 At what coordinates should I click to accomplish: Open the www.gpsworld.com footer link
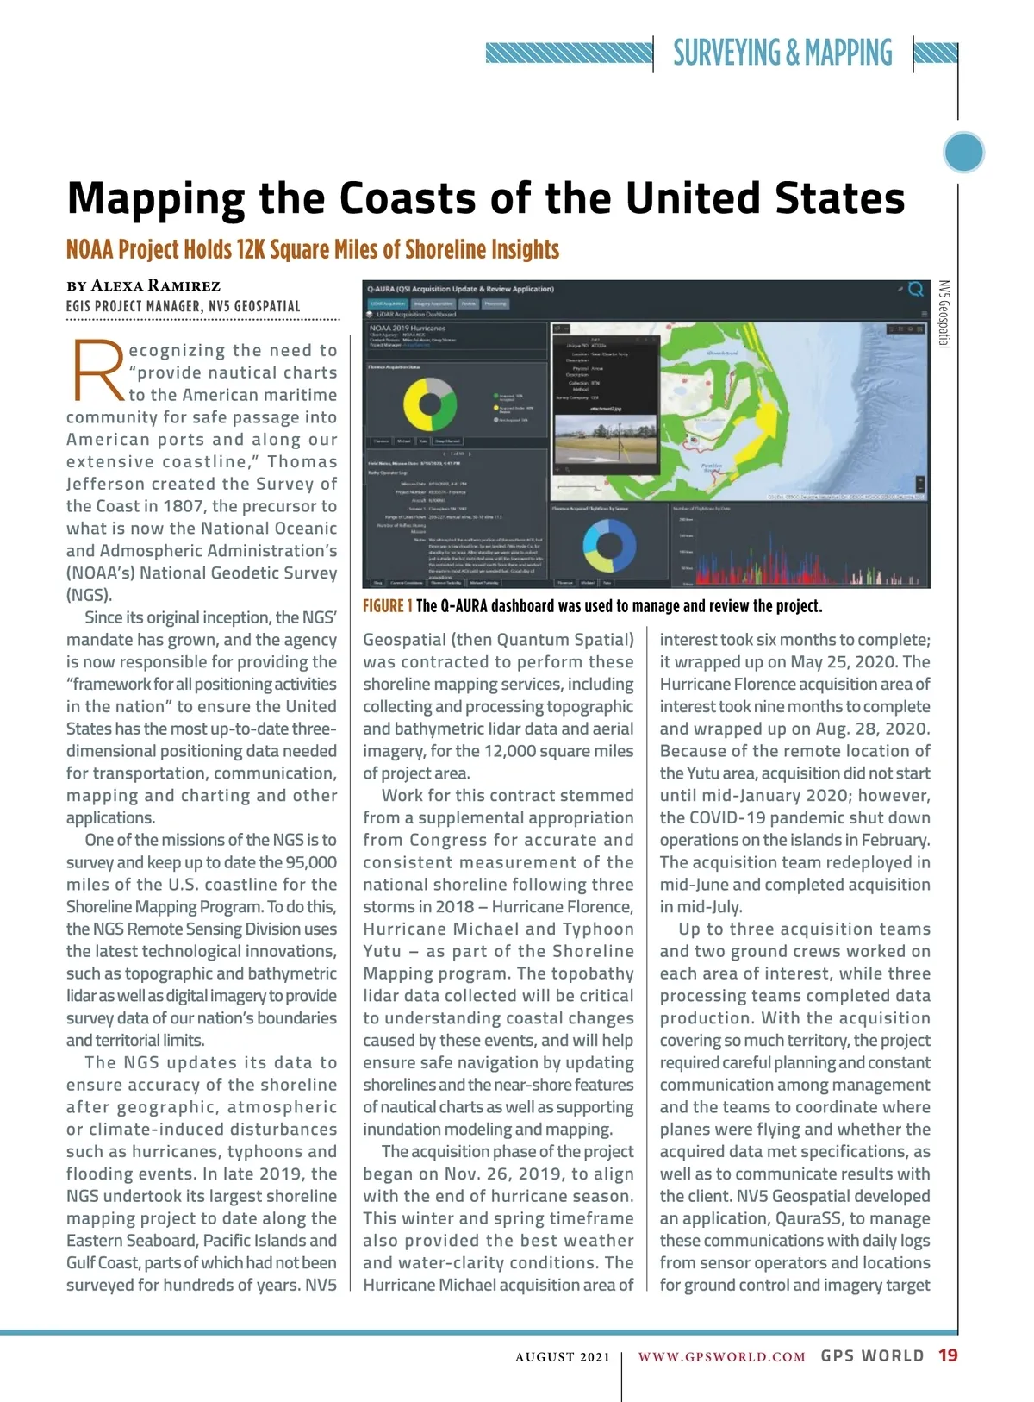(721, 1356)
